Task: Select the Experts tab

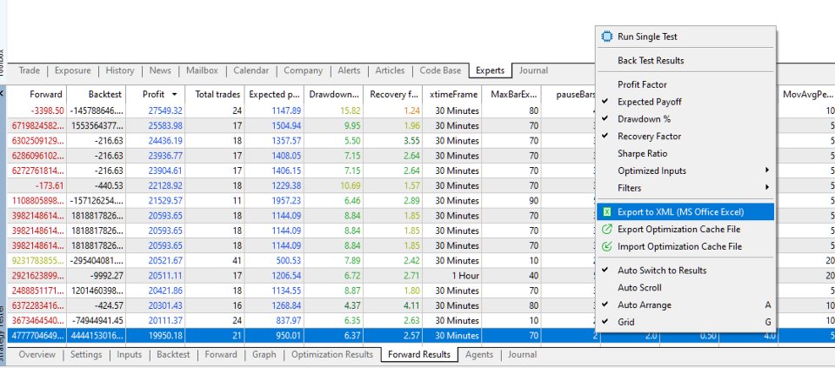Action: pyautogui.click(x=490, y=70)
